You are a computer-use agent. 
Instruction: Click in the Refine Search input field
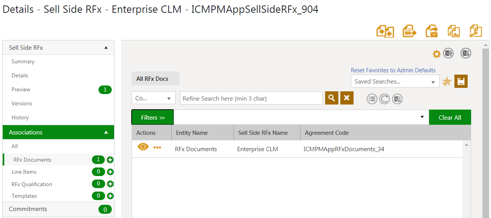tap(251, 98)
